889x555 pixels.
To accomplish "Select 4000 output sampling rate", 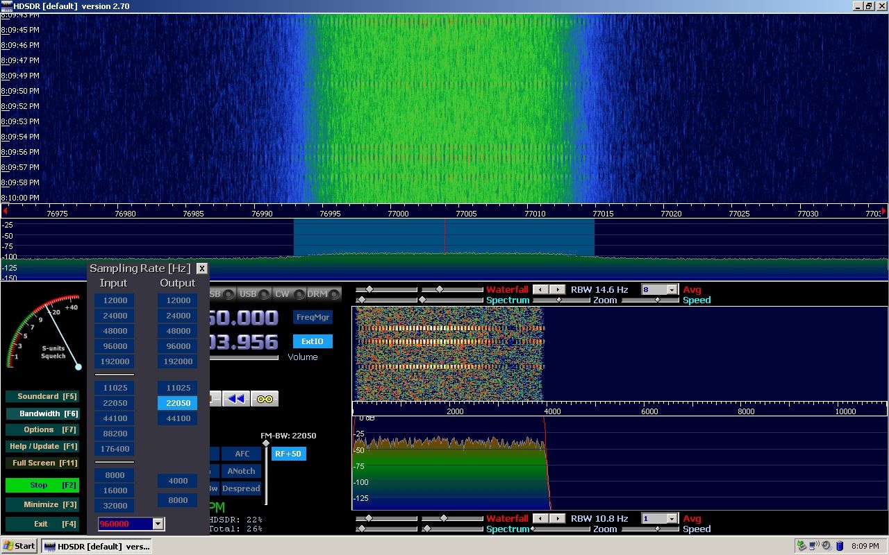I will tap(178, 481).
